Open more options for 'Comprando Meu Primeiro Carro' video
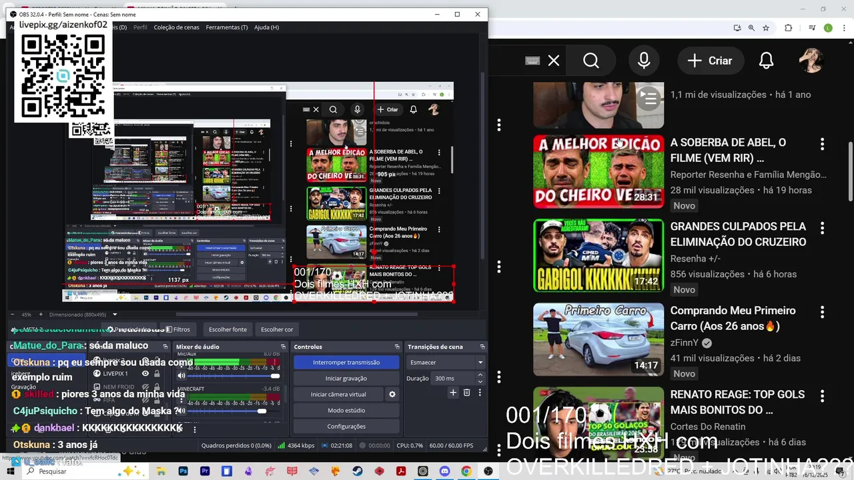Image resolution: width=854 pixels, height=480 pixels. coord(822,312)
